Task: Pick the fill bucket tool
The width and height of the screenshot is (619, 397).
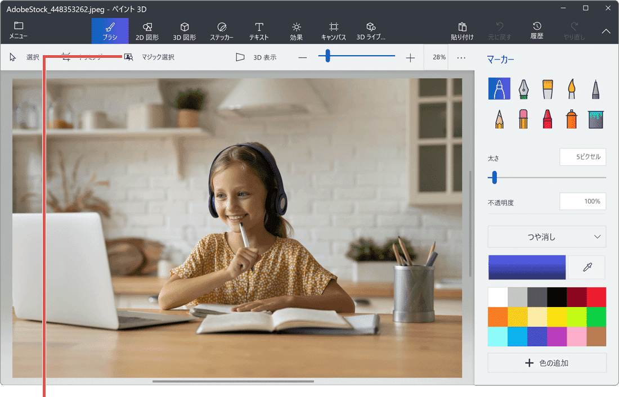Action: pos(595,119)
